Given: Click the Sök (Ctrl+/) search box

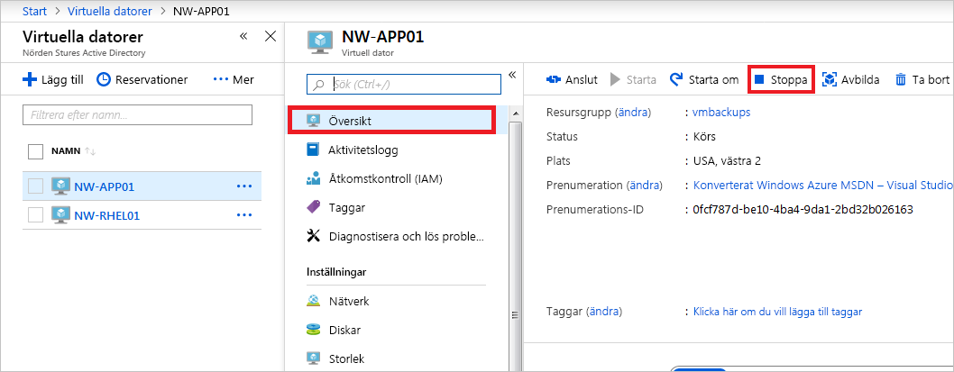Looking at the screenshot, I should (404, 85).
